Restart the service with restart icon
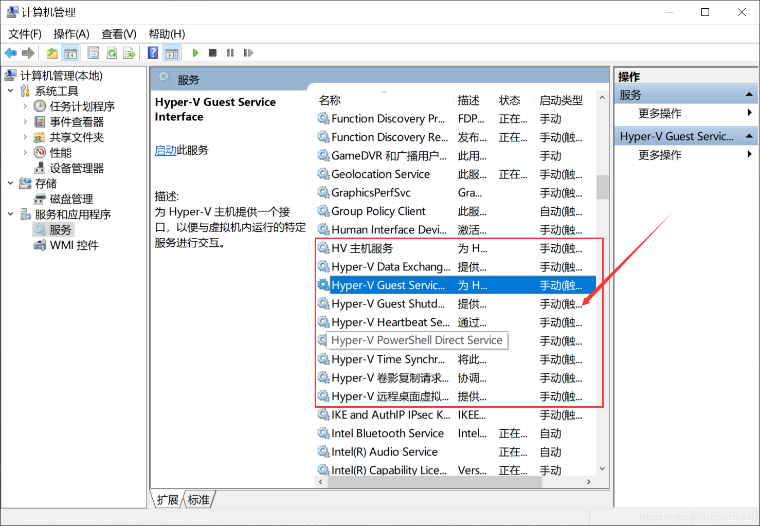 pos(248,52)
